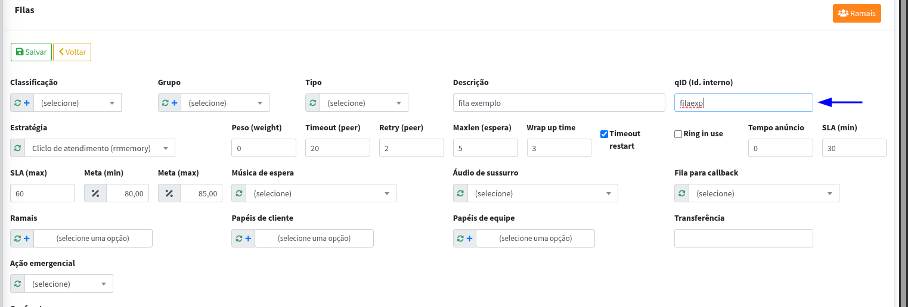
Task: Open the Áudio de sussurro dropdown
Action: pos(543,193)
